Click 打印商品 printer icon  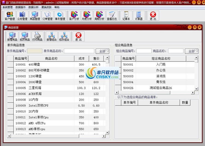click(37, 36)
